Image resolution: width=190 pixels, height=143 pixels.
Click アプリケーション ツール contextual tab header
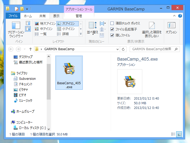pos(79,9)
